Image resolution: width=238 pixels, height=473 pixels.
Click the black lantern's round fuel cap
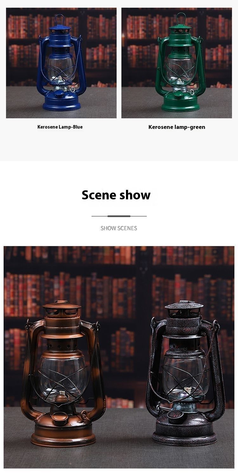(x=176, y=416)
